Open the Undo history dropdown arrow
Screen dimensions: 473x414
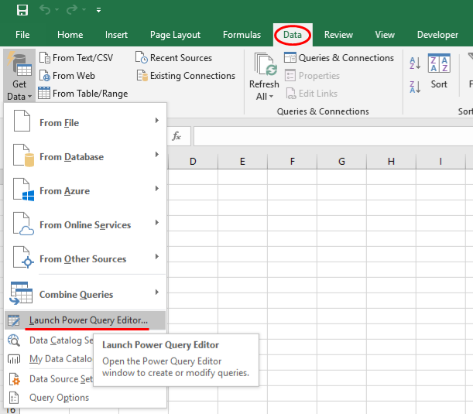point(57,10)
